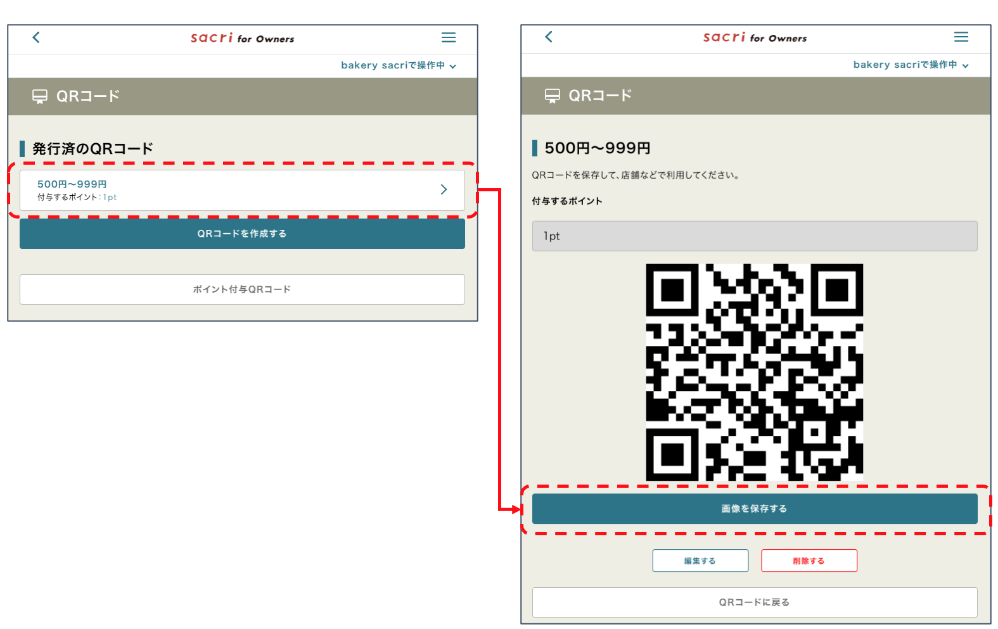Expand bakery sacri store selector on left screen
Viewport: 998px width, 629px height.
[x=399, y=65]
